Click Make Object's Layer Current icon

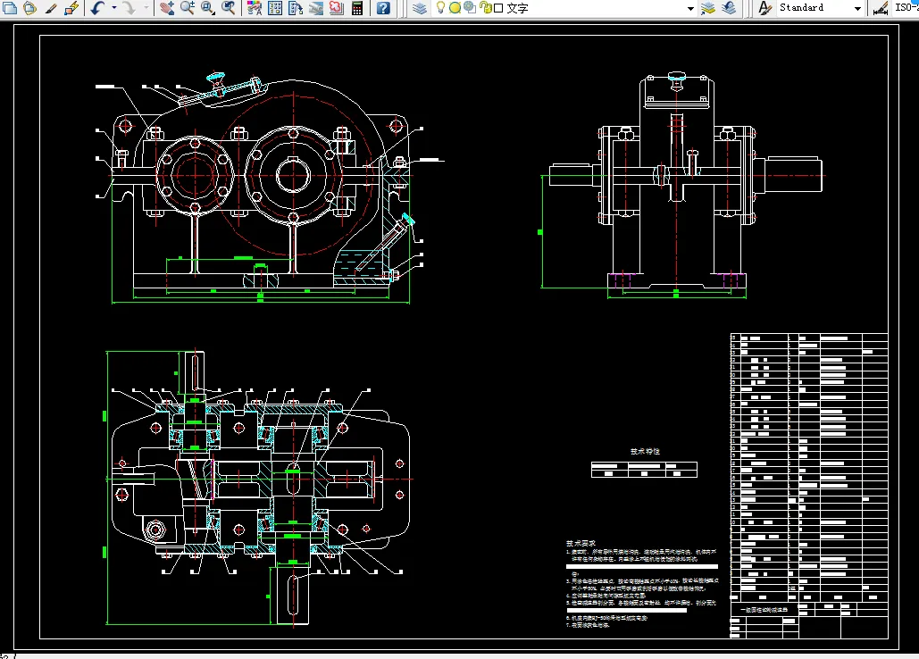point(708,8)
